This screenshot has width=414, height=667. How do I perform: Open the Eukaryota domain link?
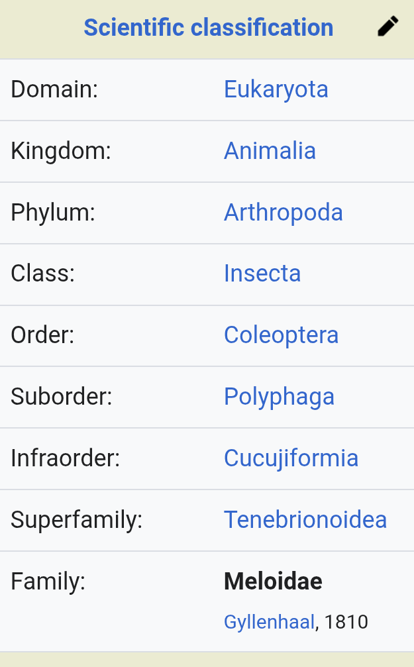click(276, 89)
